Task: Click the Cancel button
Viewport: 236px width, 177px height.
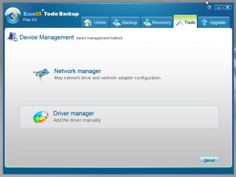Action: click(209, 160)
